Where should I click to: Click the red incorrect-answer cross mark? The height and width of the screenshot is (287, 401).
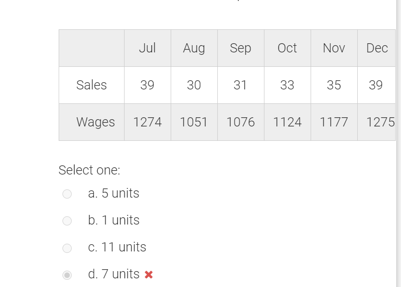click(x=149, y=275)
